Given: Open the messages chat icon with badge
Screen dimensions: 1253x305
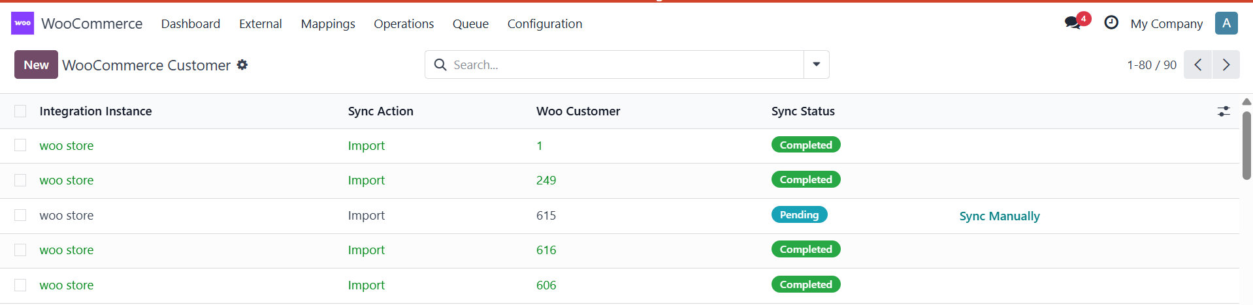Looking at the screenshot, I should [x=1077, y=22].
